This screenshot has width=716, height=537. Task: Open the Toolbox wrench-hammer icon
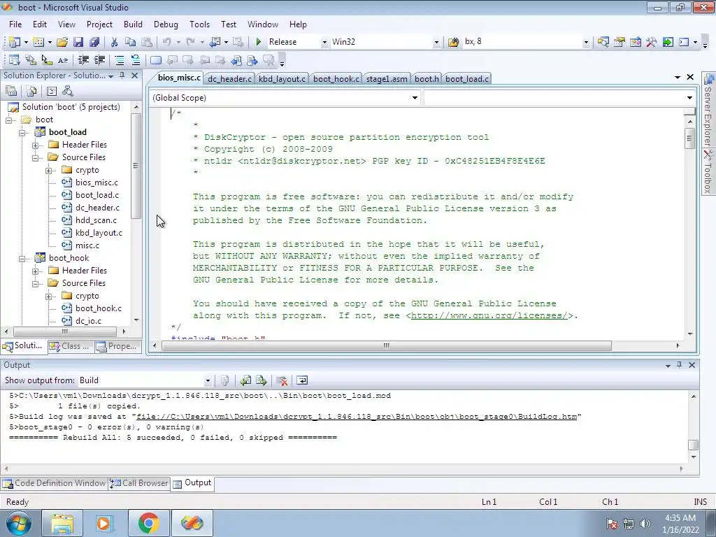[x=651, y=42]
